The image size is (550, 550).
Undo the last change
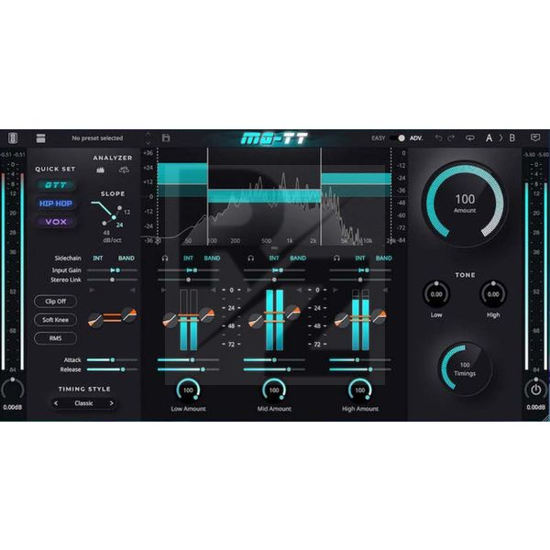click(x=438, y=137)
